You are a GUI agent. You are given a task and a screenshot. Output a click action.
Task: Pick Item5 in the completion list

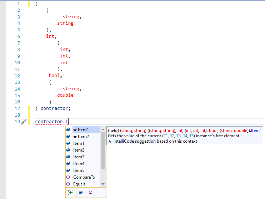tap(86, 170)
